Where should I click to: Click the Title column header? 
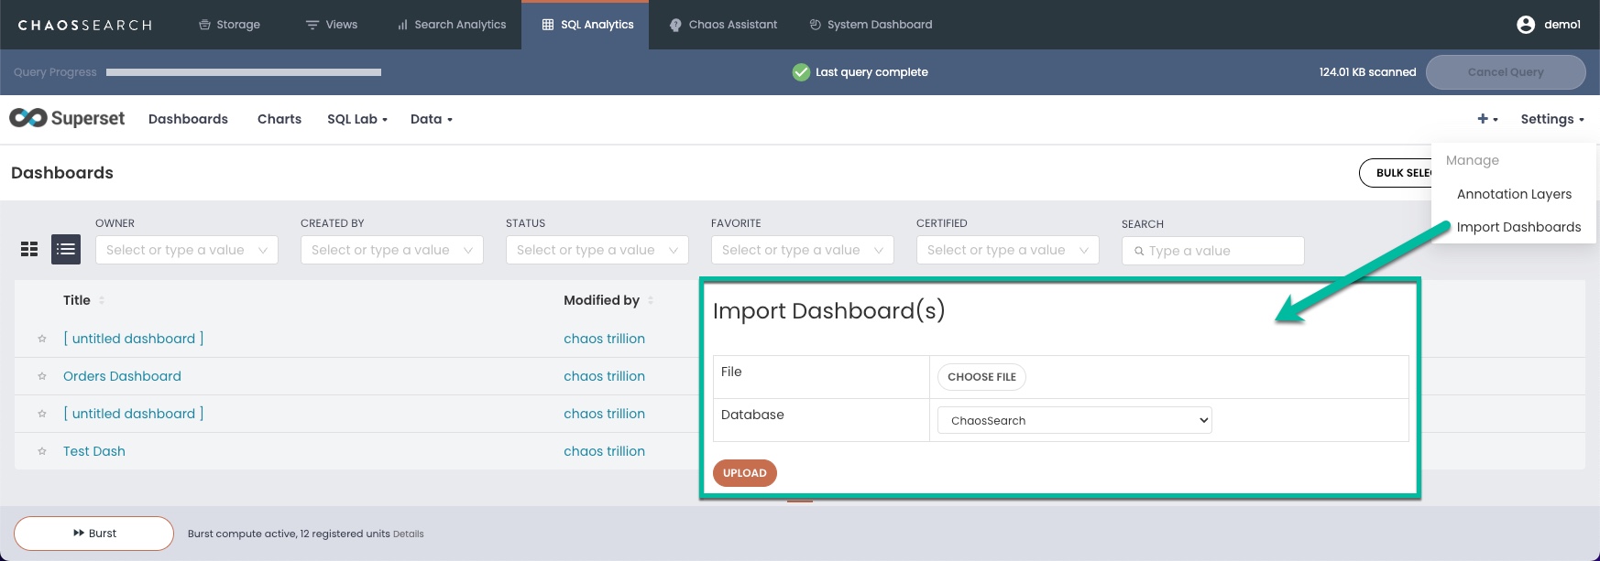pos(77,300)
